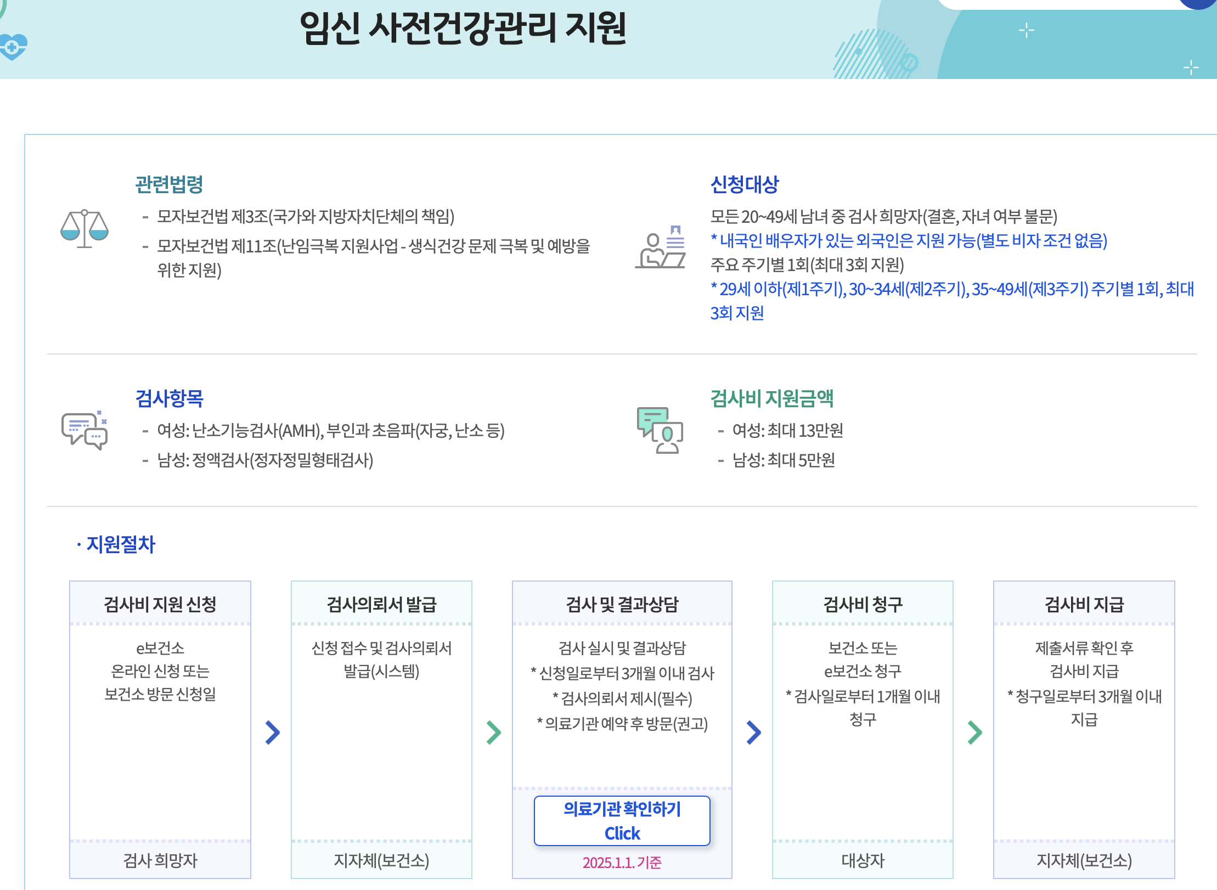Click the heart health icon in banner

(13, 47)
